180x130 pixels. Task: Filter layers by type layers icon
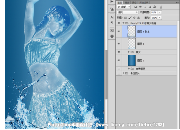pos(145,7)
